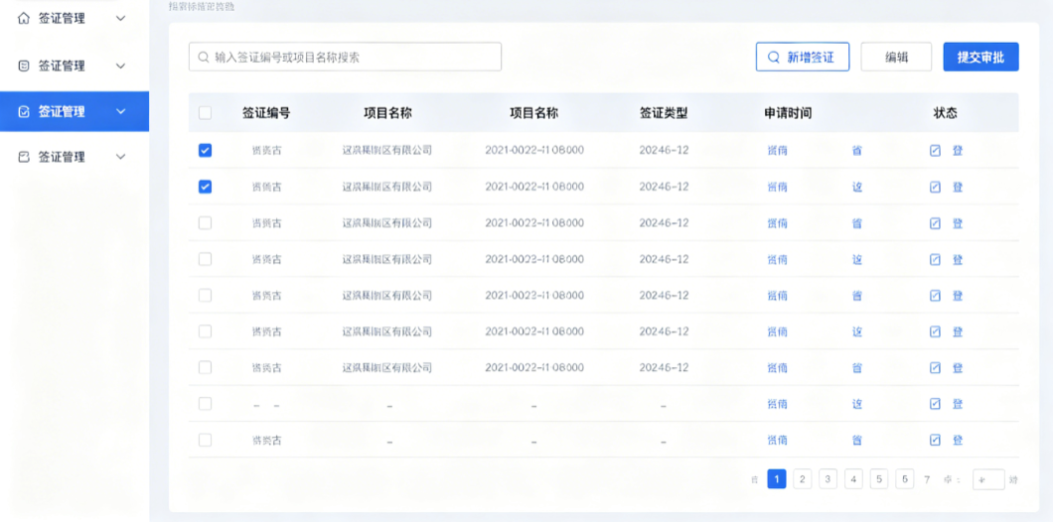Click the 登 link in the last row
This screenshot has width=1053, height=522.
[x=958, y=441]
